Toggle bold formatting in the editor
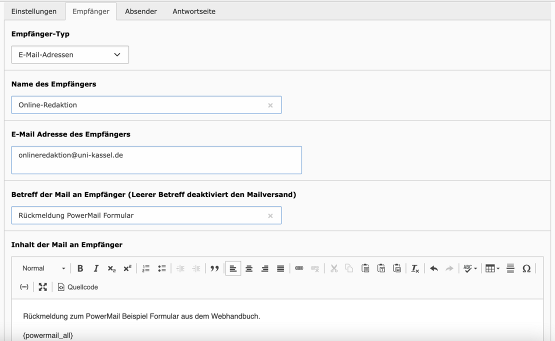The height and width of the screenshot is (341, 555). pos(80,268)
